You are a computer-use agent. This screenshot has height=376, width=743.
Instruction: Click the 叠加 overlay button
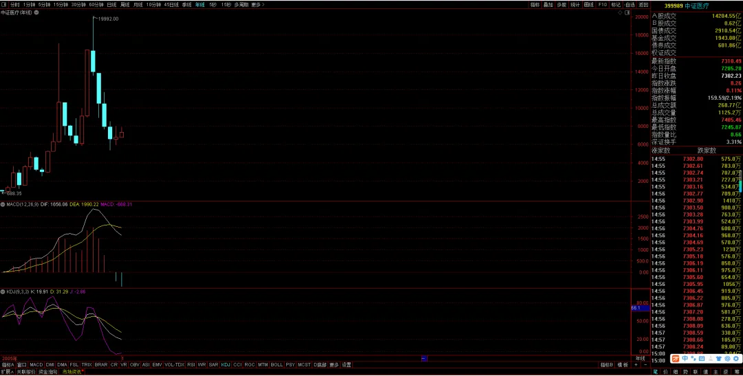[x=548, y=5]
